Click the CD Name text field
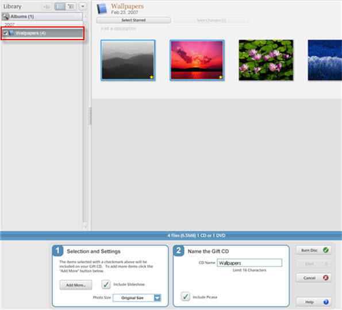342x310 pixels. 249,263
